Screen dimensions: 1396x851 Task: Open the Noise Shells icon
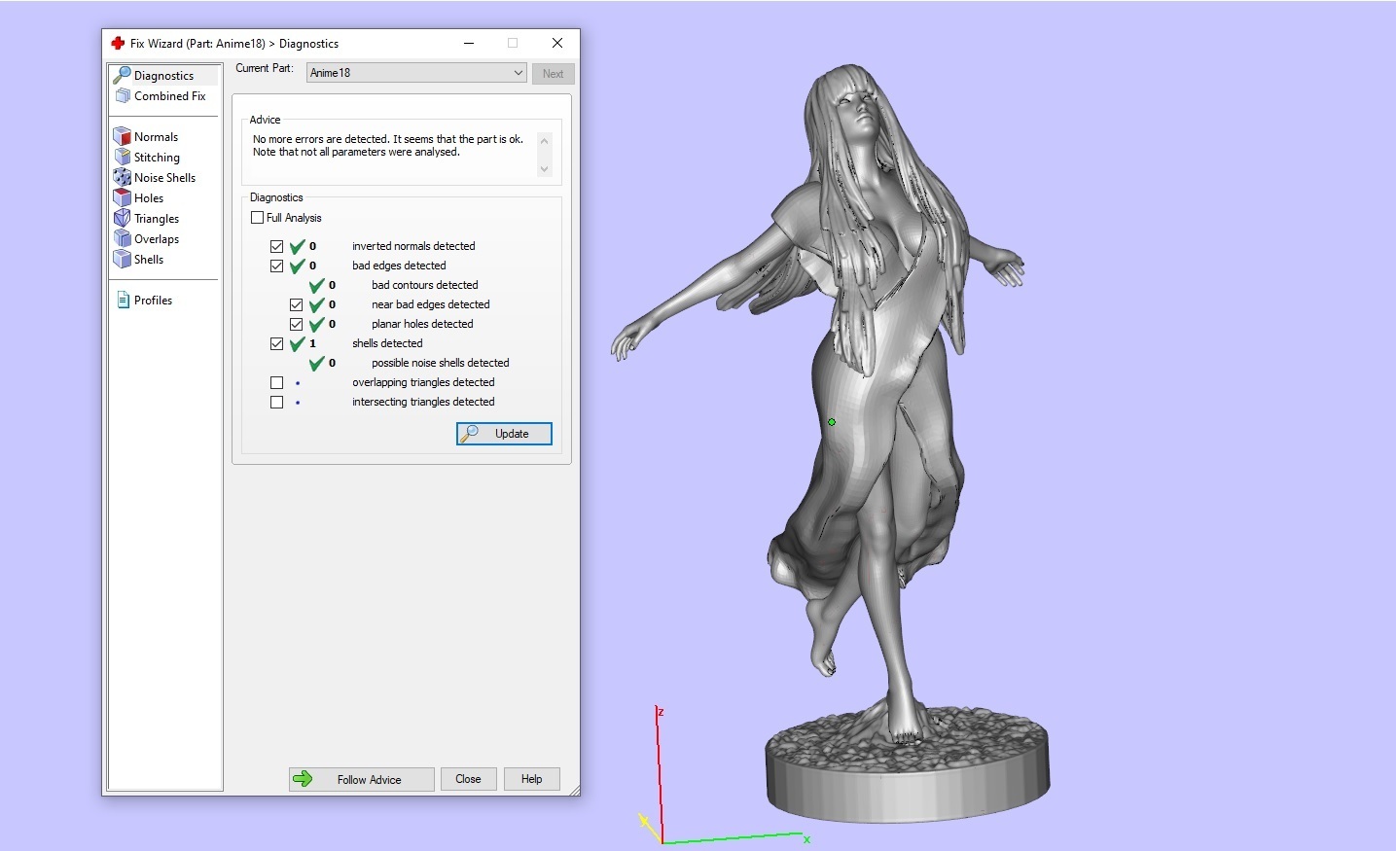click(x=122, y=177)
